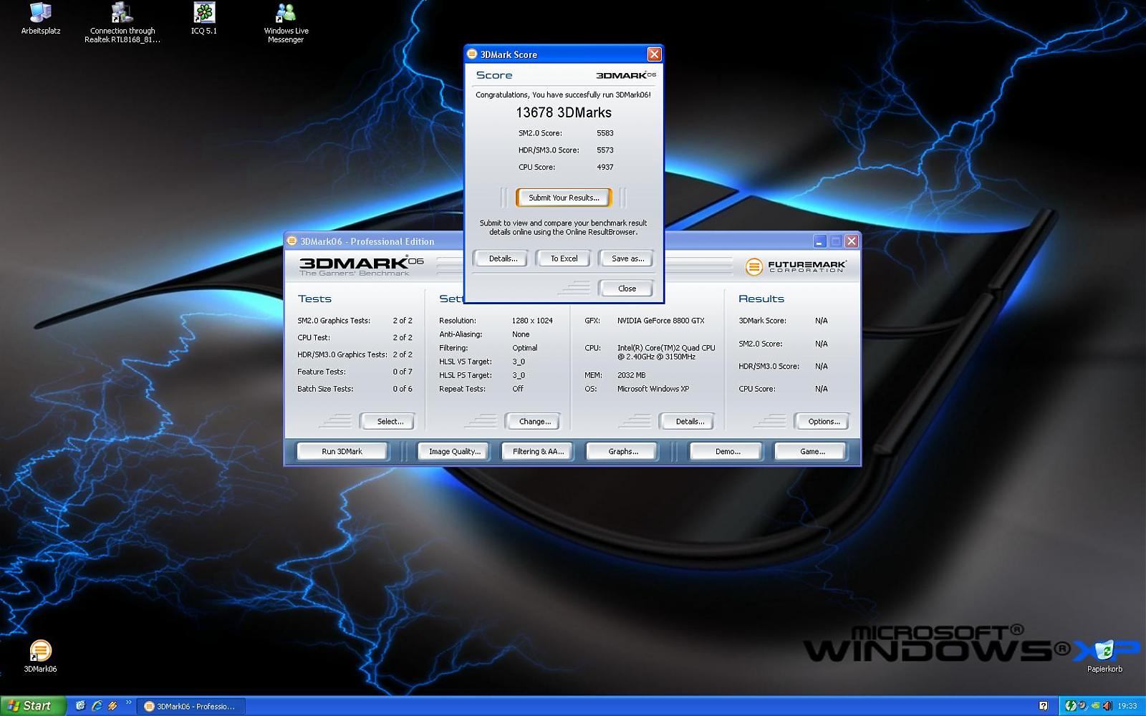
Task: Click the 3DMark Score title bar icon
Action: tap(472, 54)
